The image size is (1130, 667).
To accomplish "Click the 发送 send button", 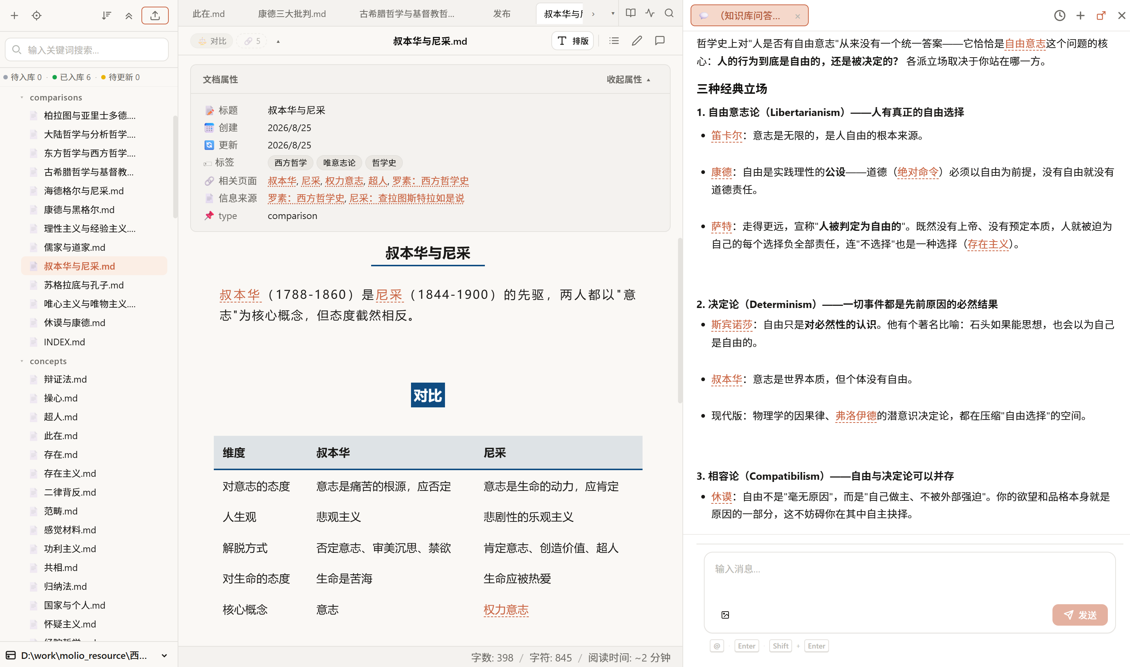I will (x=1079, y=615).
